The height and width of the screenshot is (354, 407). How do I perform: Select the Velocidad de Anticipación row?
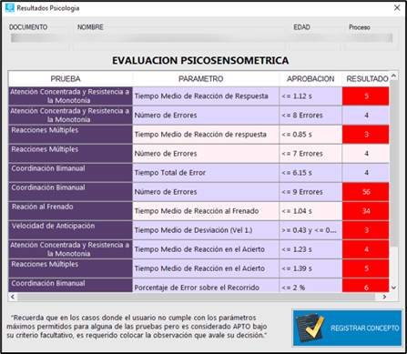pos(198,230)
